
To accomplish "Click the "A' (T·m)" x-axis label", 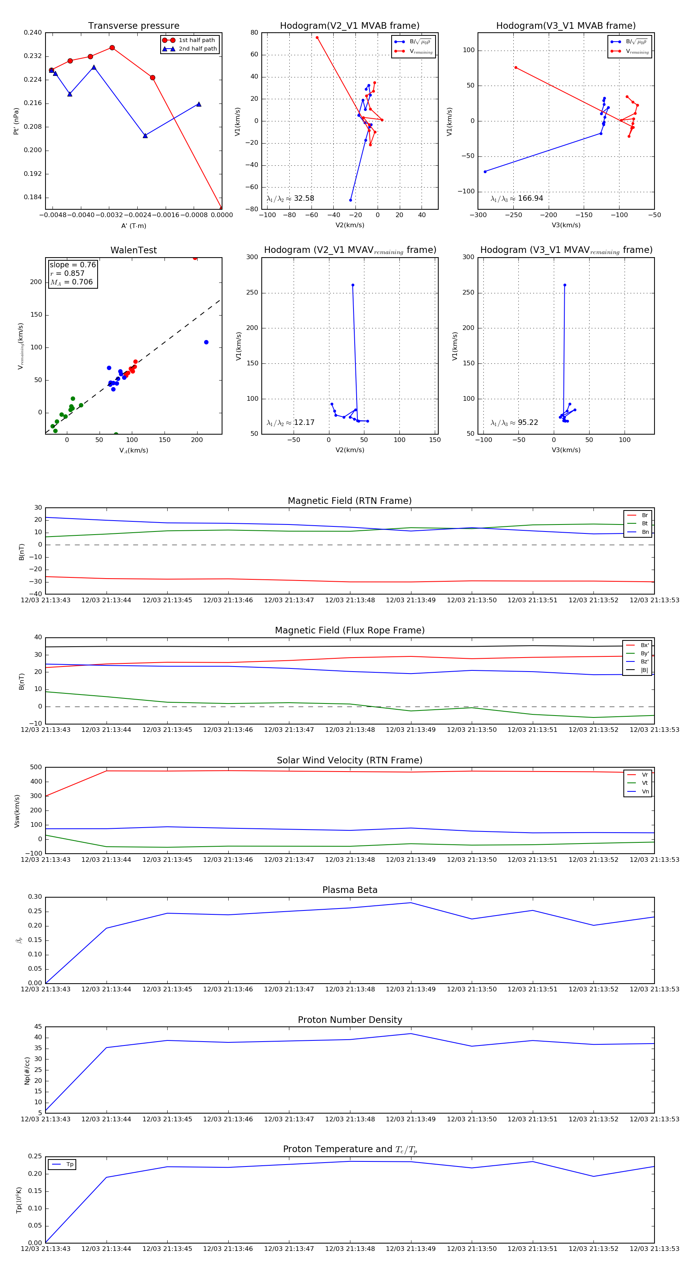I will [x=133, y=226].
